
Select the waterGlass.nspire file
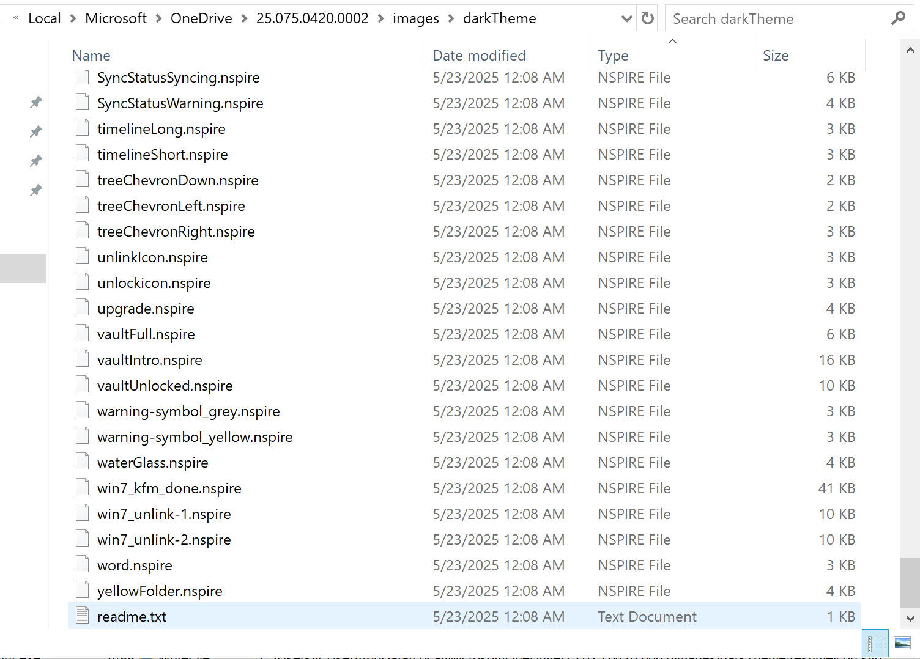pyautogui.click(x=152, y=462)
